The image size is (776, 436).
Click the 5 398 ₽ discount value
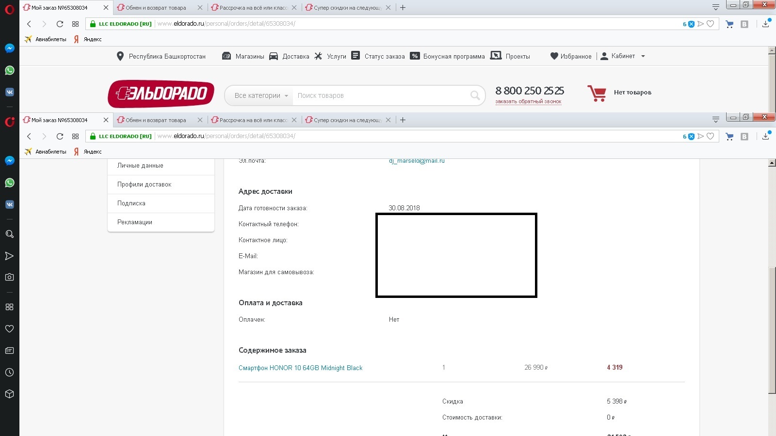(616, 402)
